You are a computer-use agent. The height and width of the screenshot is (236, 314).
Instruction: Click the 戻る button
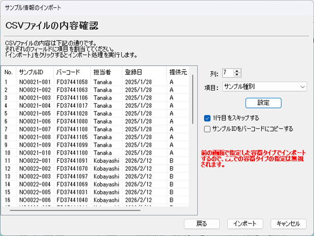(x=202, y=223)
